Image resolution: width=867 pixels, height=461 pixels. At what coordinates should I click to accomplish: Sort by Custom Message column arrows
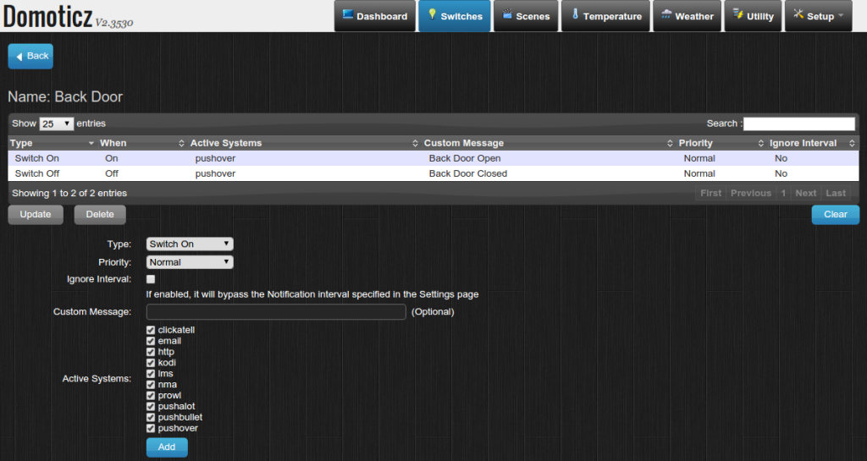tap(670, 144)
